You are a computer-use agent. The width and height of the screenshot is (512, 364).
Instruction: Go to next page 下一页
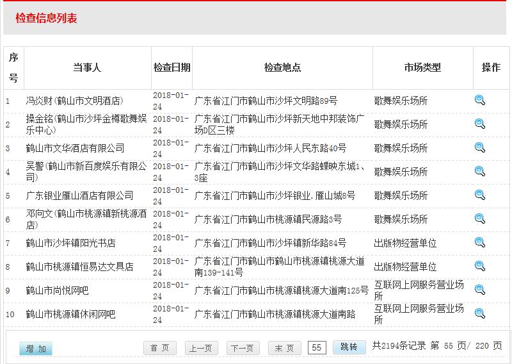click(241, 348)
